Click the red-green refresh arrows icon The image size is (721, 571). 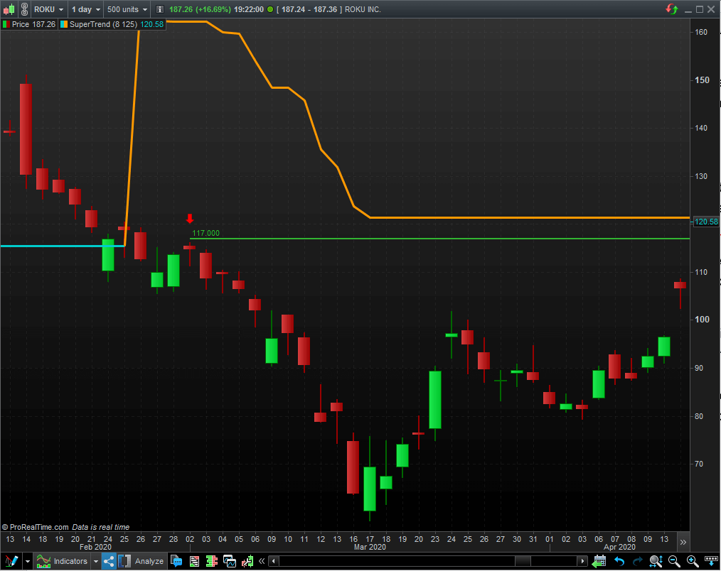tap(672, 9)
